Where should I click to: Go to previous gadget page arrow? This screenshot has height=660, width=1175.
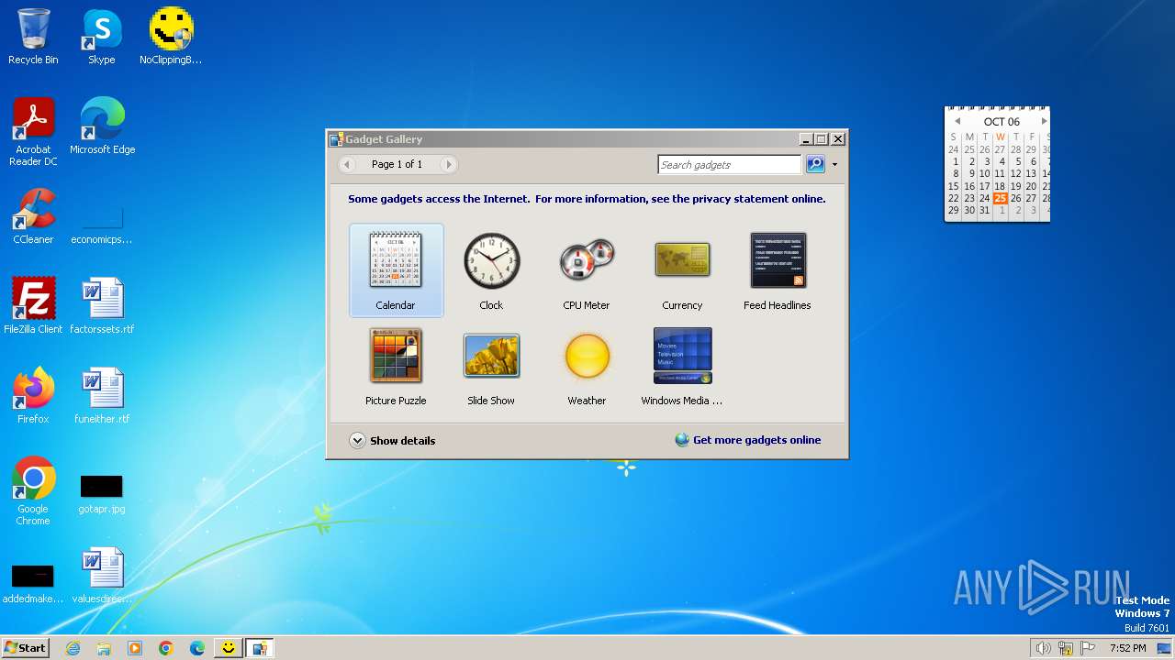[x=347, y=164]
